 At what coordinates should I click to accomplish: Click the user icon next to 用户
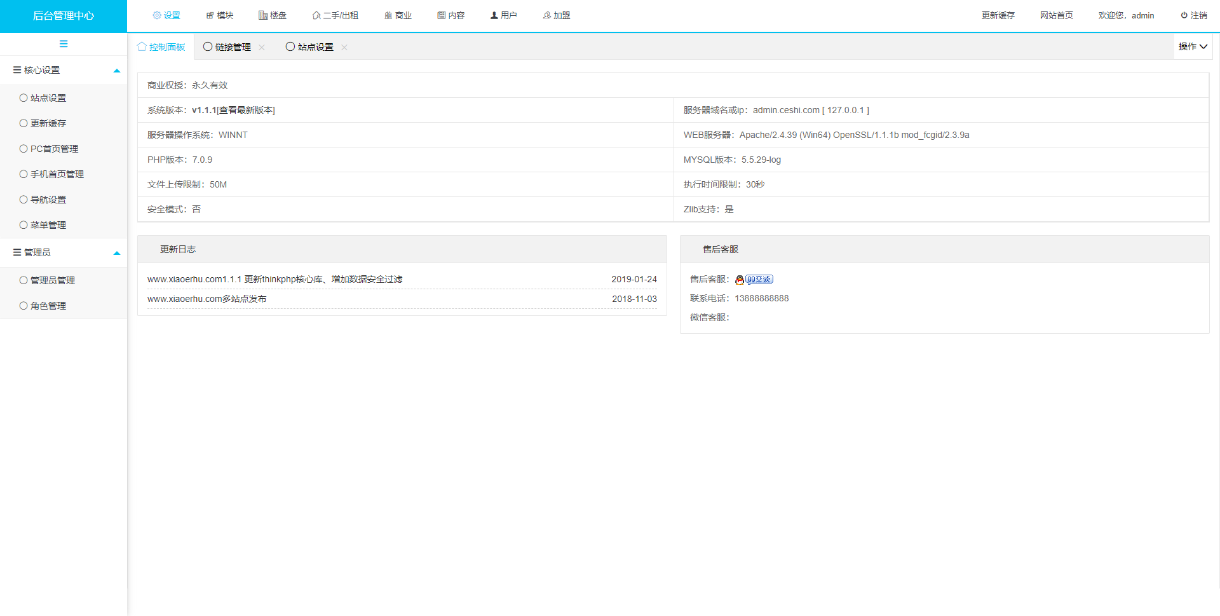click(494, 15)
